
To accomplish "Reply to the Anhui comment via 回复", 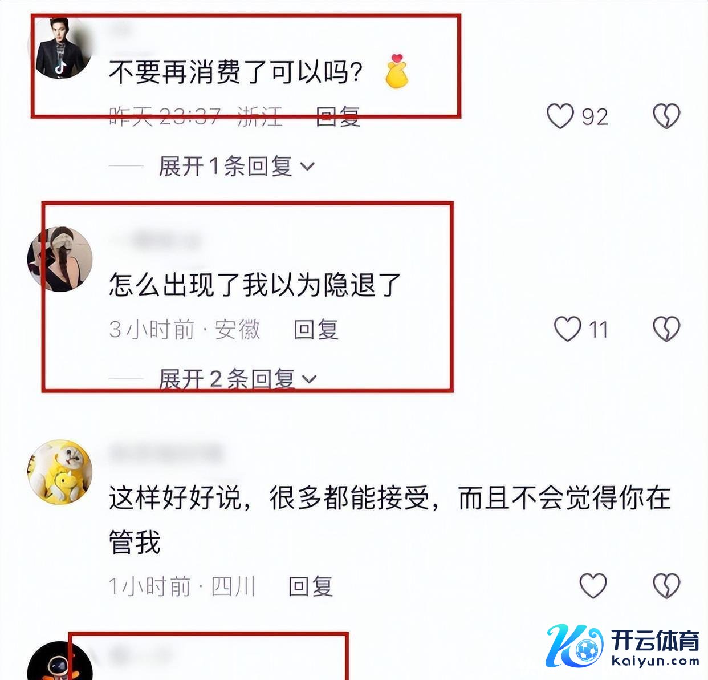I will click(x=316, y=330).
